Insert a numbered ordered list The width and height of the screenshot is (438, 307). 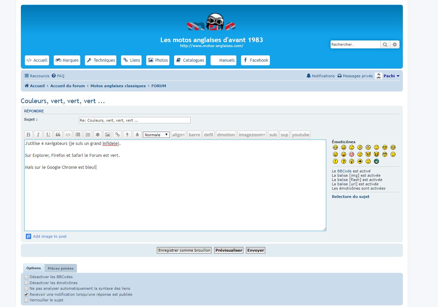pos(88,135)
